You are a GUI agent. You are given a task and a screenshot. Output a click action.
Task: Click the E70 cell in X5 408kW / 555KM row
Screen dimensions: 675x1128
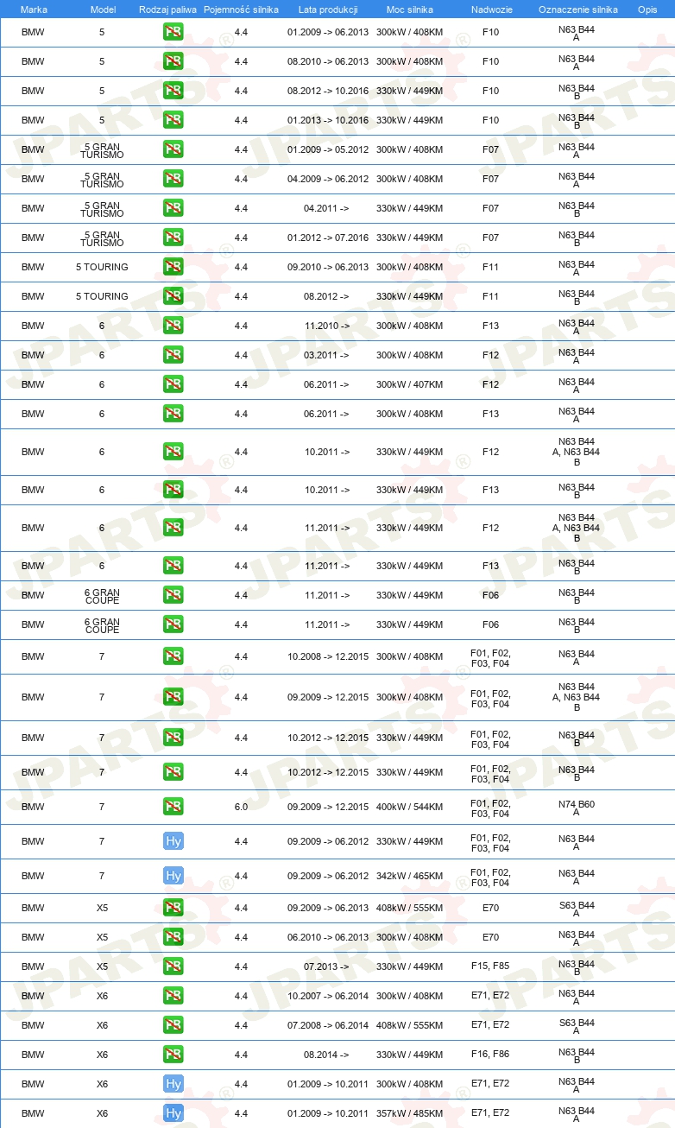tap(490, 908)
